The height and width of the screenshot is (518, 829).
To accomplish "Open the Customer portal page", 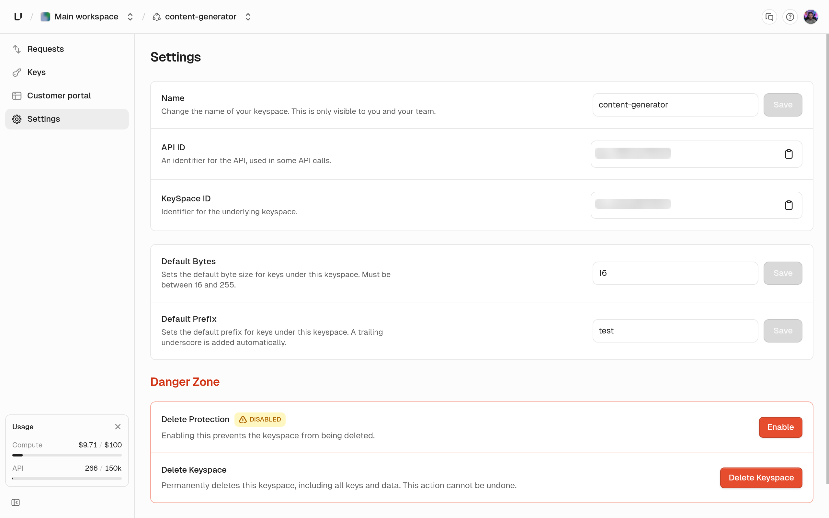I will tap(67, 96).
